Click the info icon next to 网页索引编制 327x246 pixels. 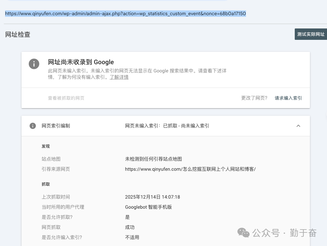pos(33,126)
